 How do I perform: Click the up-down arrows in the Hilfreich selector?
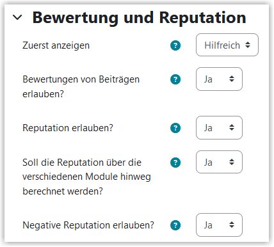point(248,45)
